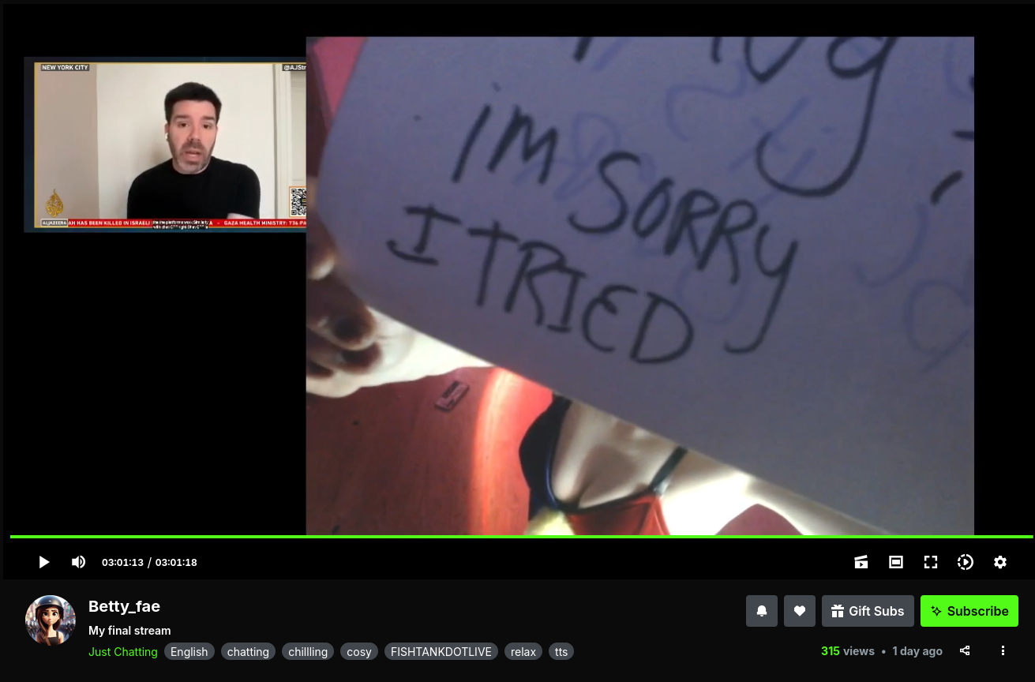Enter fullscreen mode
Screen dimensions: 1035x682
[x=931, y=562]
